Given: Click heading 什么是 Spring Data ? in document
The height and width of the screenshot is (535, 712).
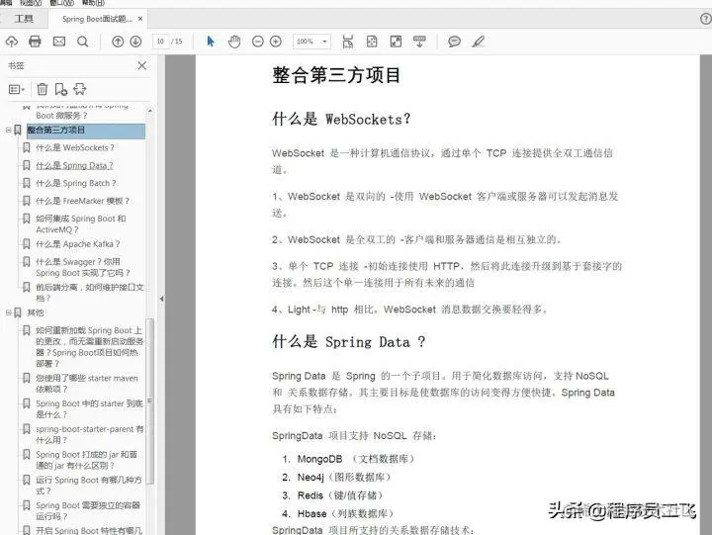Looking at the screenshot, I should click(x=349, y=341).
